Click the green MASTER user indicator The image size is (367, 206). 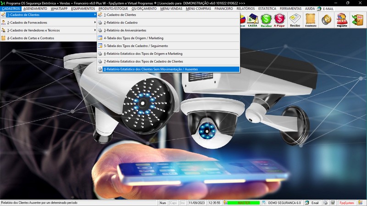[243, 203]
